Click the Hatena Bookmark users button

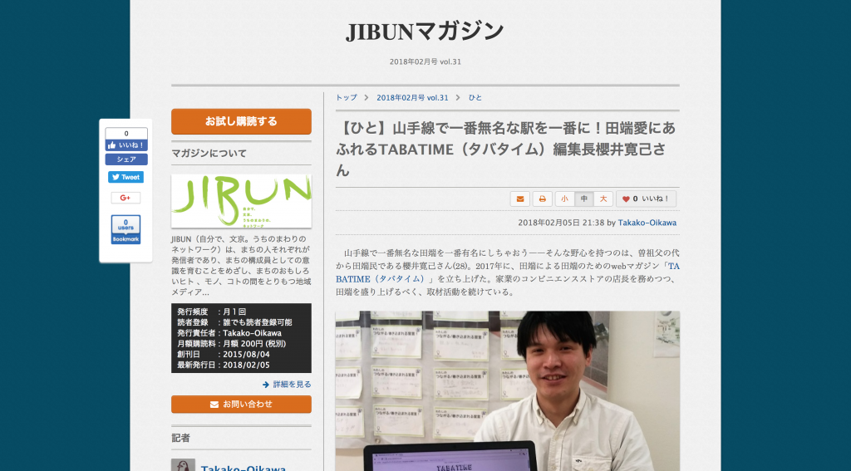pos(126,229)
